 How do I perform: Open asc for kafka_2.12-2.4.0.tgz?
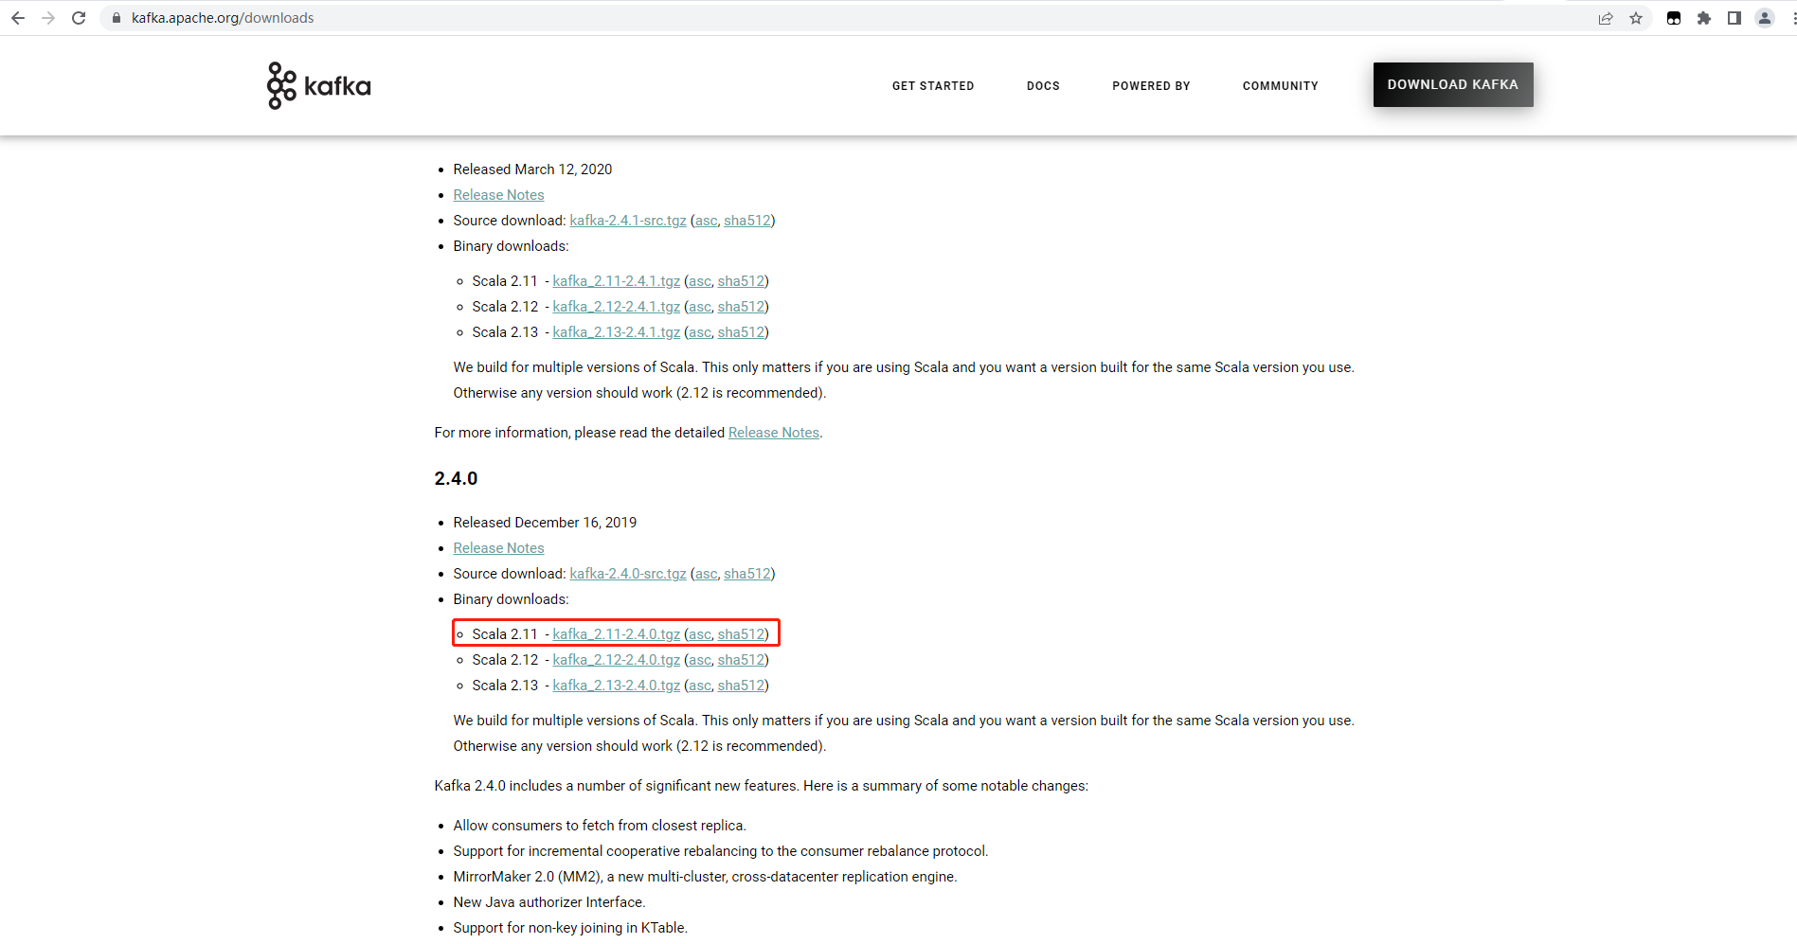700,660
